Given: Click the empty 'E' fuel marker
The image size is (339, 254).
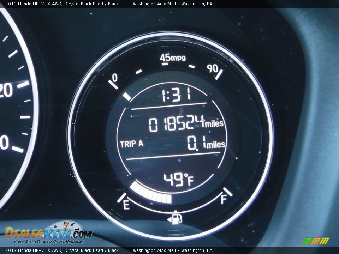Looking at the screenshot, I should pyautogui.click(x=126, y=205).
